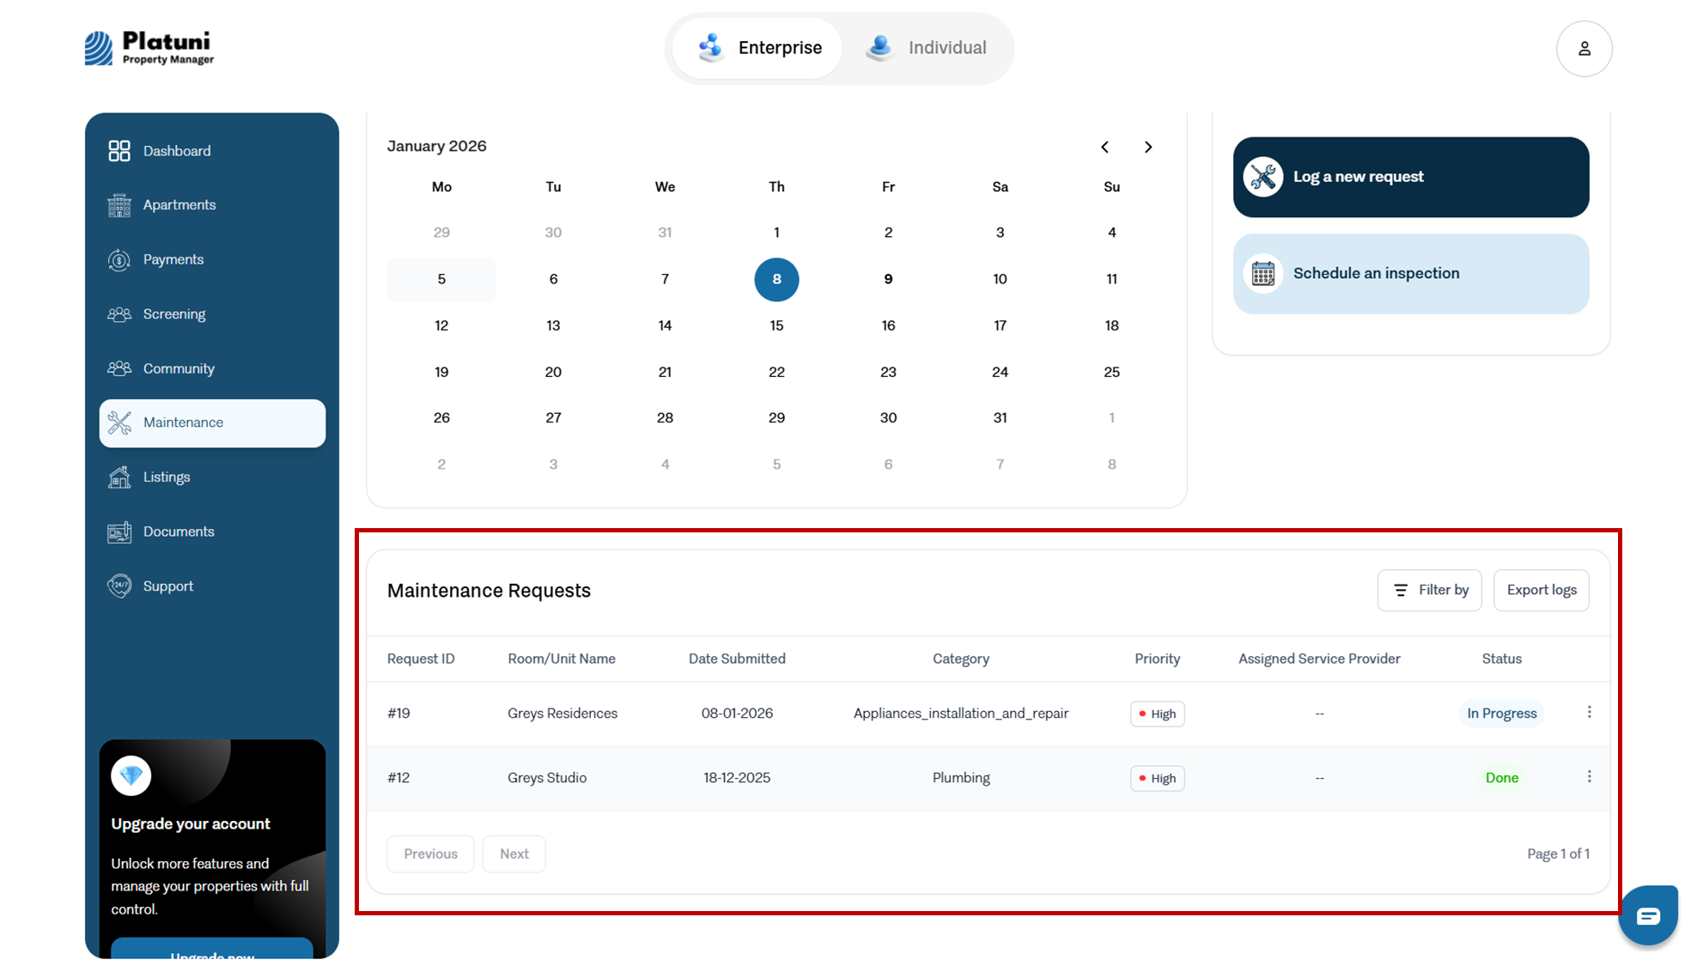Click the Support 24/7 icon
This screenshot has height=966, width=1697.
(119, 586)
